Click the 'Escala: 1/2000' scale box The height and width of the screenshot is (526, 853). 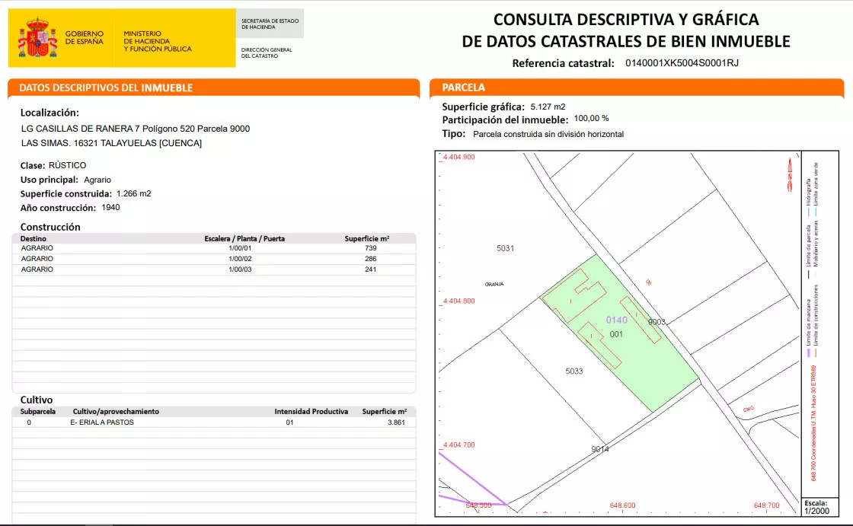coord(819,507)
